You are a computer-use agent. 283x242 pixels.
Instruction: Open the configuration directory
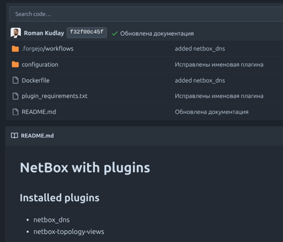40,64
